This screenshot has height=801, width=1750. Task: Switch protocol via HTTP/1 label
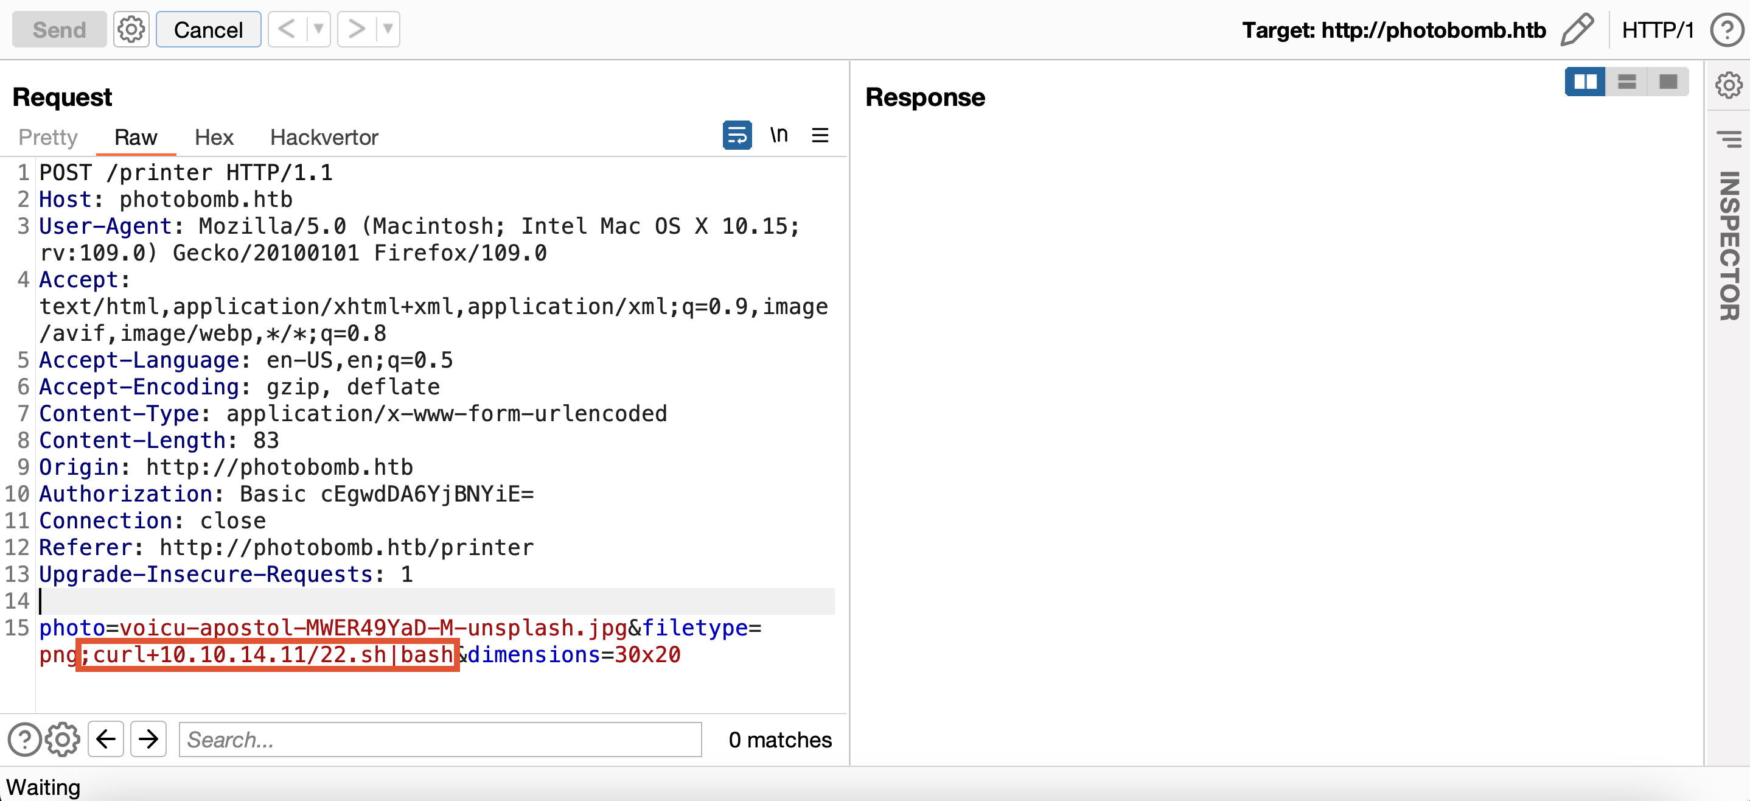tap(1658, 30)
